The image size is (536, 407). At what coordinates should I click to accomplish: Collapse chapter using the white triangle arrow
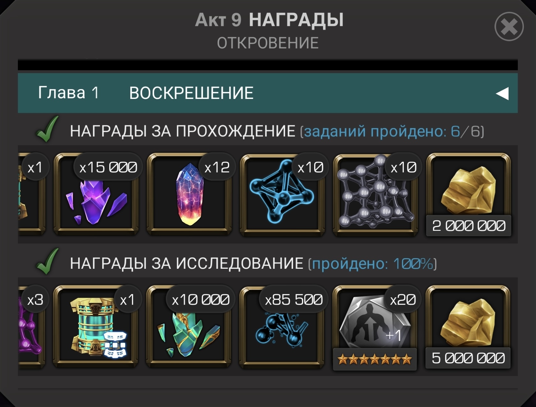pyautogui.click(x=502, y=94)
